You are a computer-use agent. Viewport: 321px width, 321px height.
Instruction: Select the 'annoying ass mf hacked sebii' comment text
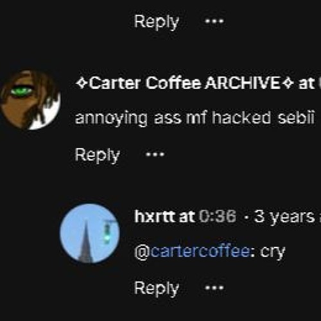(195, 118)
